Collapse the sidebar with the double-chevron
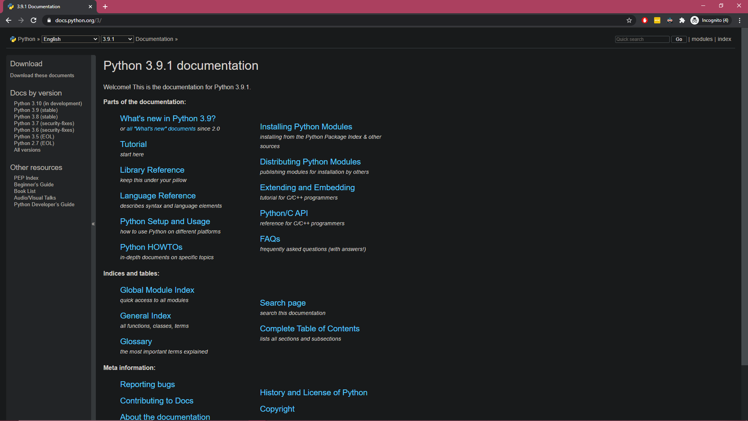The image size is (748, 421). (x=93, y=224)
